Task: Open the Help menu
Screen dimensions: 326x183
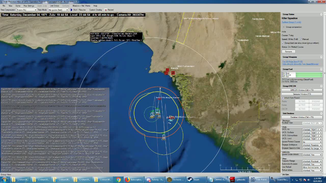Action: 95,6
